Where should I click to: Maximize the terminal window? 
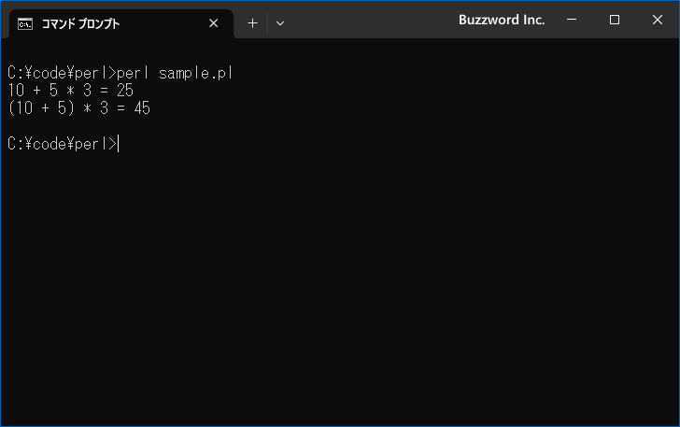pos(614,20)
